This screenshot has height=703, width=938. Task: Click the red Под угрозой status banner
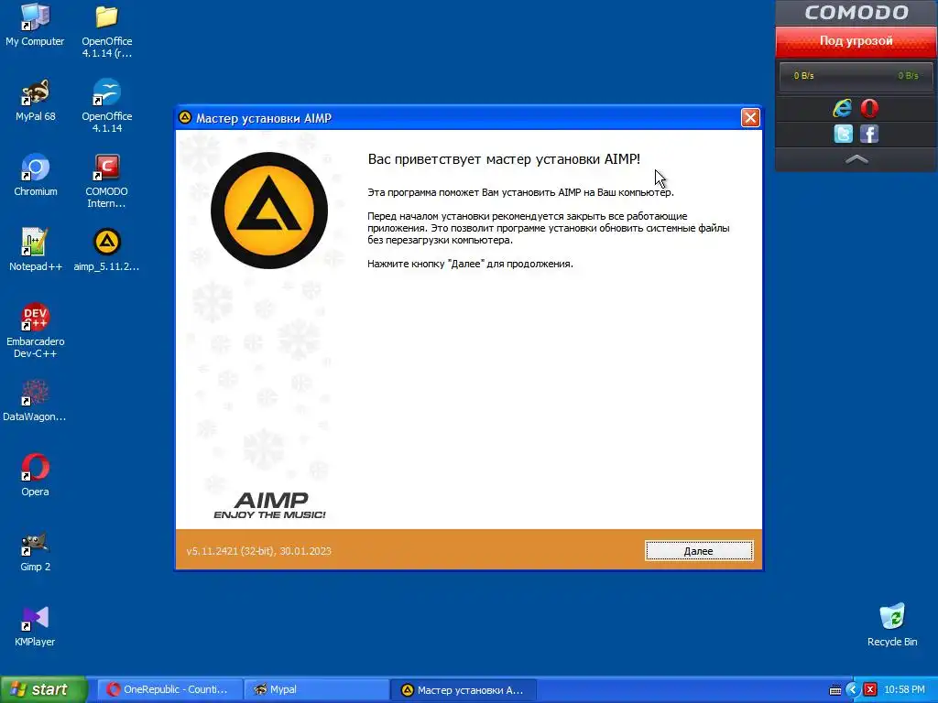[x=856, y=40]
